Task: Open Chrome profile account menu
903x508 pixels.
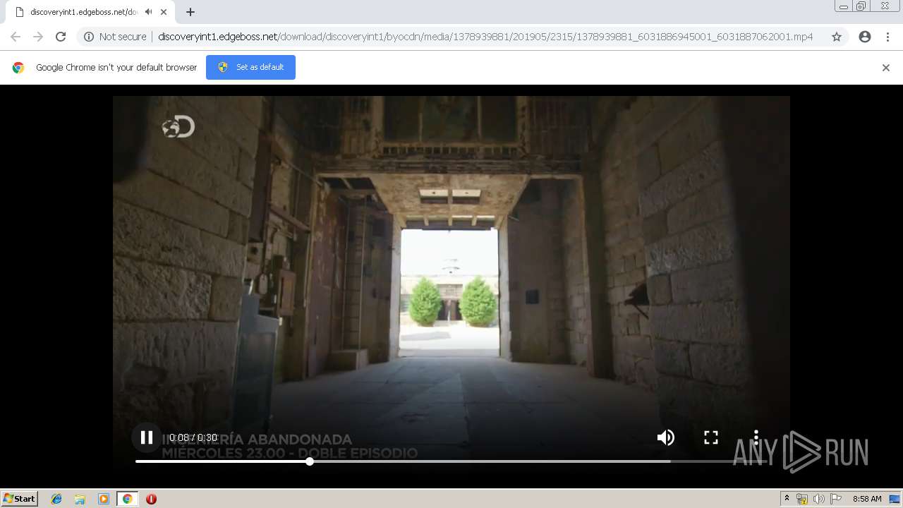Action: tap(865, 37)
